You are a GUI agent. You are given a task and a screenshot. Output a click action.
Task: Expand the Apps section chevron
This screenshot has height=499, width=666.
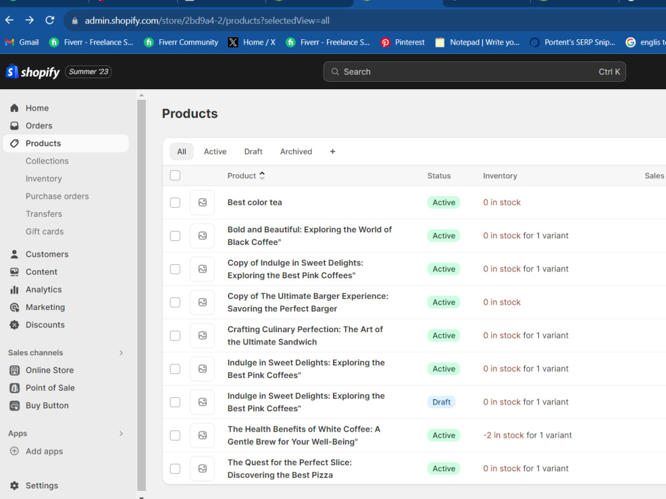click(121, 433)
